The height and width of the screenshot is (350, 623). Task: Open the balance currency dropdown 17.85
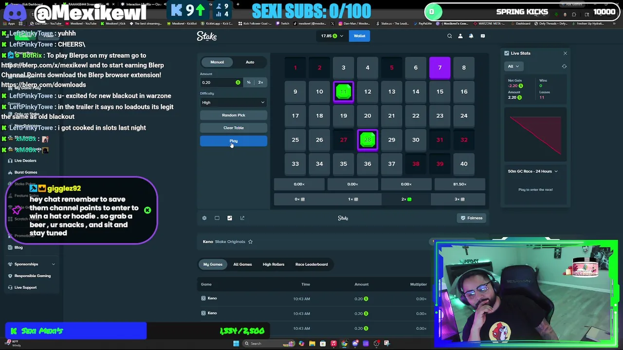tap(332, 36)
